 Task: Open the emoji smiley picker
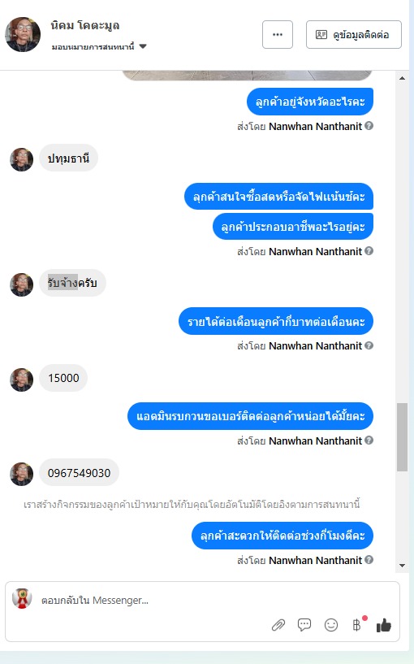point(331,625)
